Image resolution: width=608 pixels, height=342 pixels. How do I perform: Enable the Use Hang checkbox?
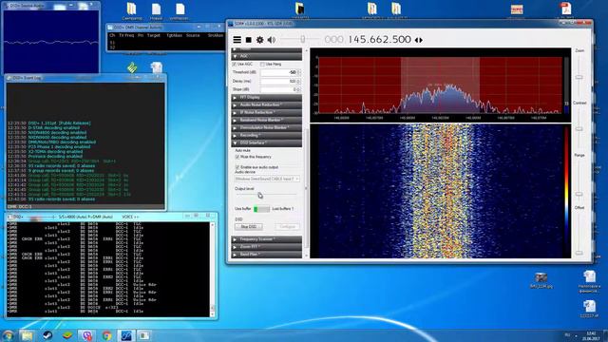(x=262, y=64)
